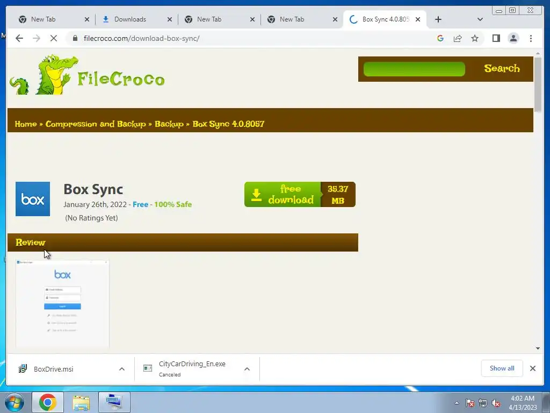Click the network tray icon
This screenshot has height=413, width=550.
483,403
